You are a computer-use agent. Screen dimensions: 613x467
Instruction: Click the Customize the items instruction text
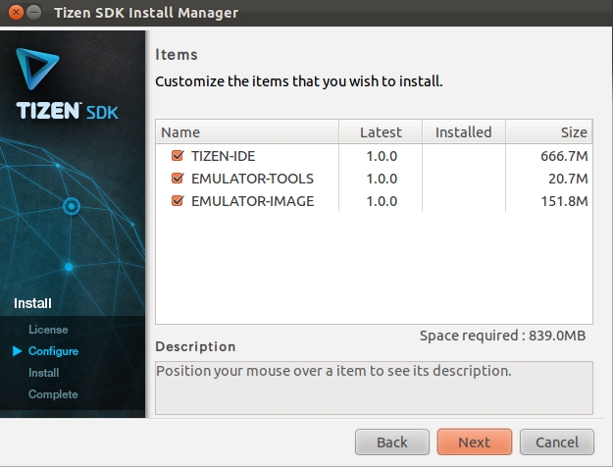(x=299, y=81)
